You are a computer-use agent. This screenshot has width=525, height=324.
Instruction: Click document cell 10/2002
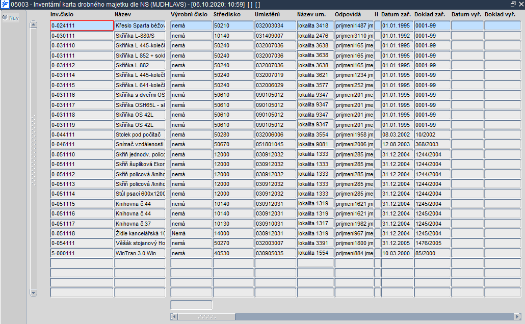(x=432, y=134)
